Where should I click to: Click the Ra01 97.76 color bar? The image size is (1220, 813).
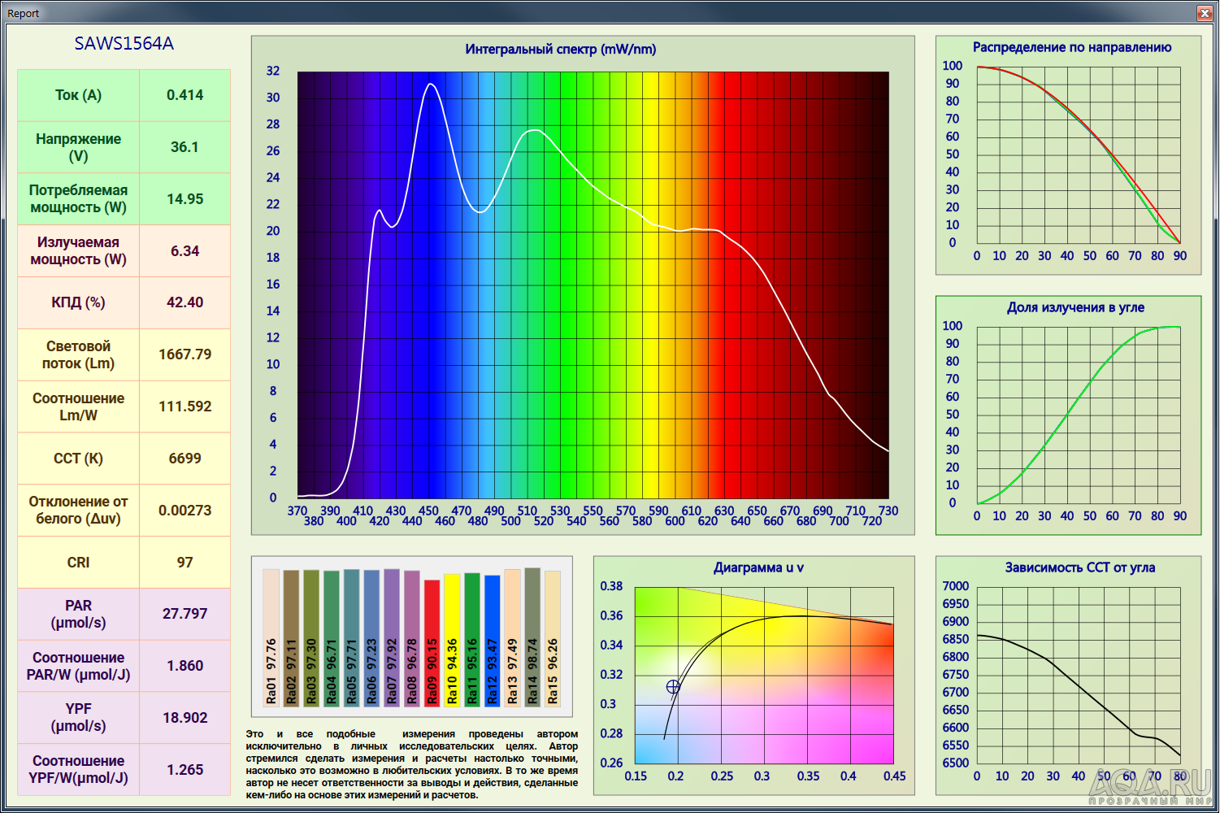(x=271, y=637)
